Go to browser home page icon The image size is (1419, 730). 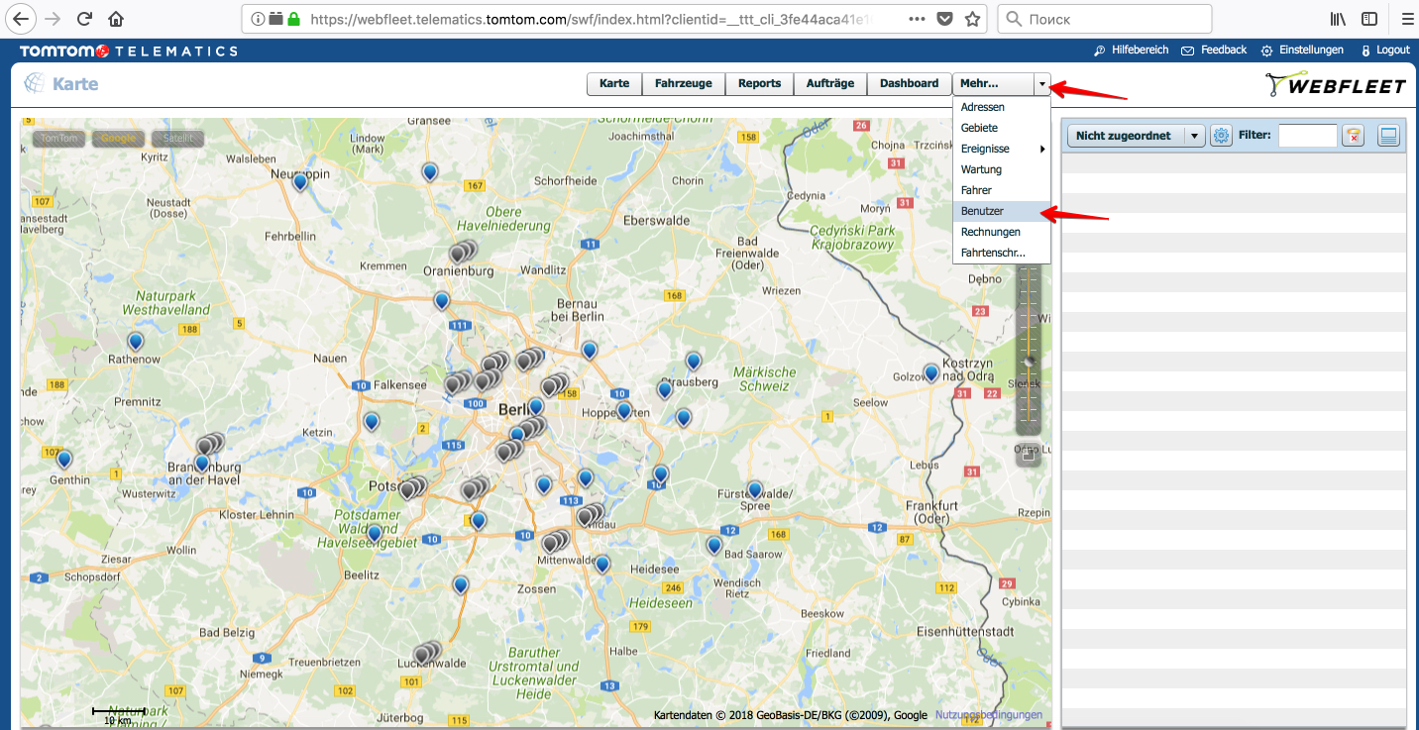coord(116,19)
